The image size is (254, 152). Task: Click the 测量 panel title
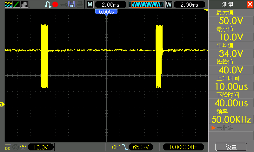coord(228,4)
